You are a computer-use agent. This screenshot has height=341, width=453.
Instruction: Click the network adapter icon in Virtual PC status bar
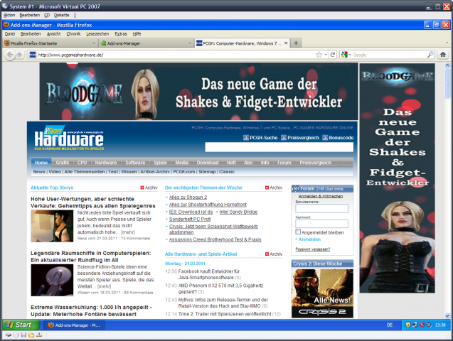38,335
